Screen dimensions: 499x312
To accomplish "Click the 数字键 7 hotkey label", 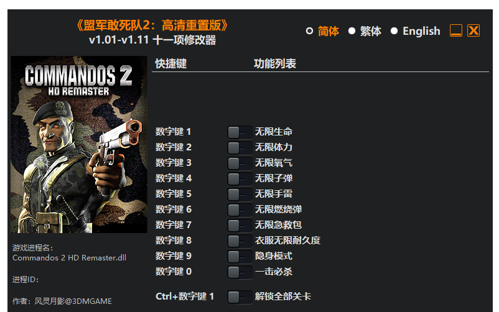I will pyautogui.click(x=173, y=225).
